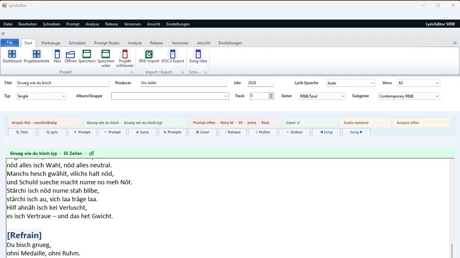Viewport: 460px width, 258px height.
Task: Increase Track number with up arrow
Action: click(x=271, y=94)
